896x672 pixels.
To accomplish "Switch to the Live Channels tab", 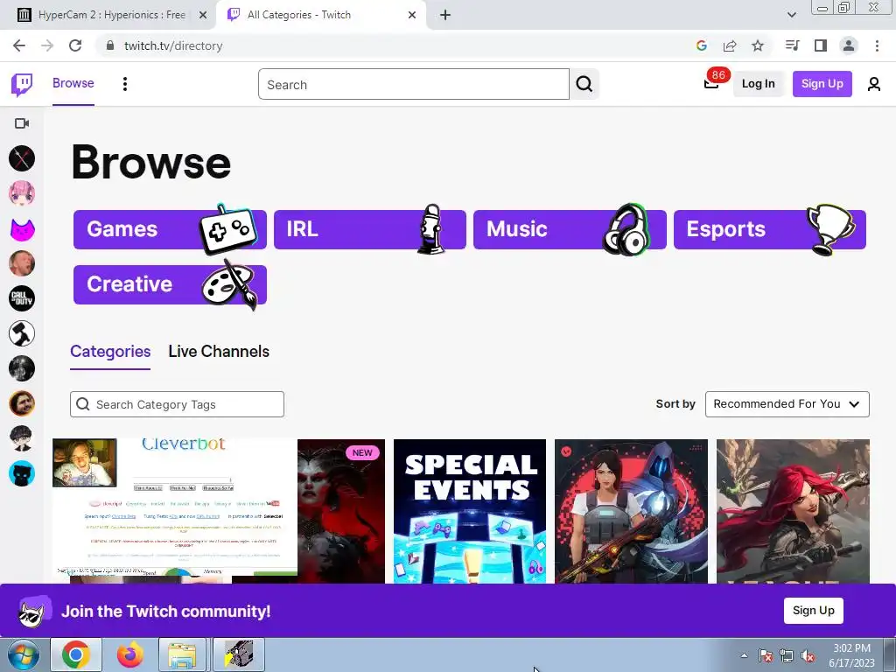I will coord(219,352).
